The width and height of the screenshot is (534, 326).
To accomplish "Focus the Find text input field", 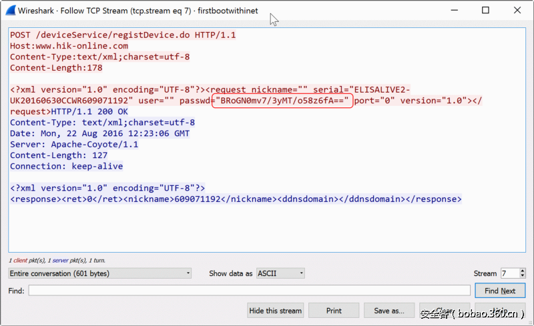I will [x=249, y=291].
